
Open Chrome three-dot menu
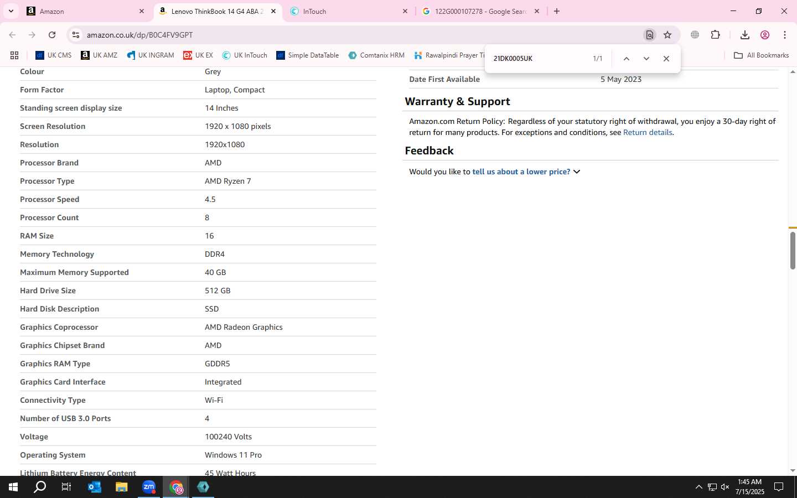click(x=785, y=35)
